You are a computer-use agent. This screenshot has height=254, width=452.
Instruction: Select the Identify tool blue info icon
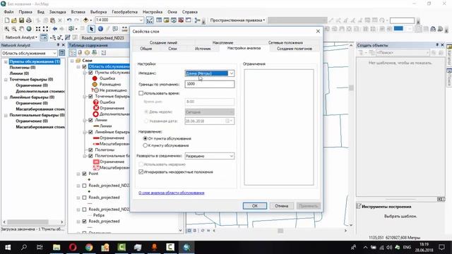click(x=100, y=29)
